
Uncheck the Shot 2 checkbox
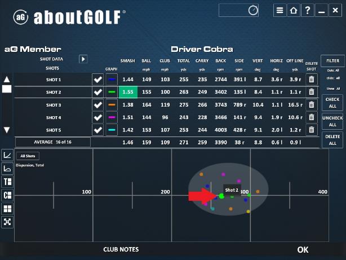[97, 92]
